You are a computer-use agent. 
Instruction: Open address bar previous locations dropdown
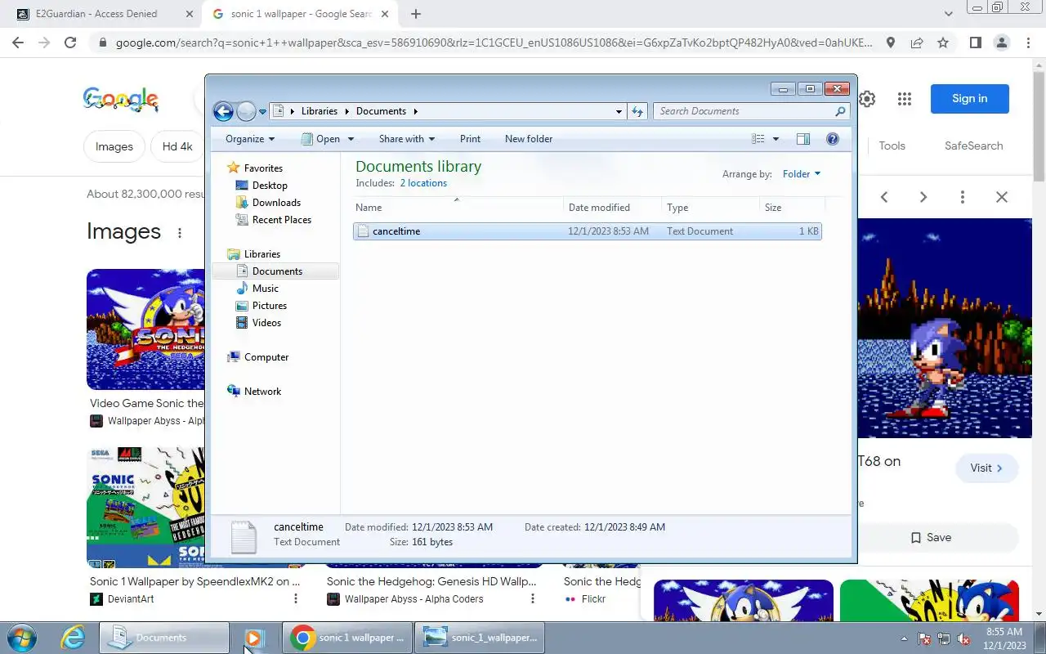[x=619, y=111]
